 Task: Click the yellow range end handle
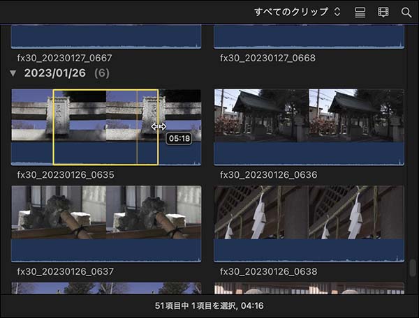tap(158, 127)
